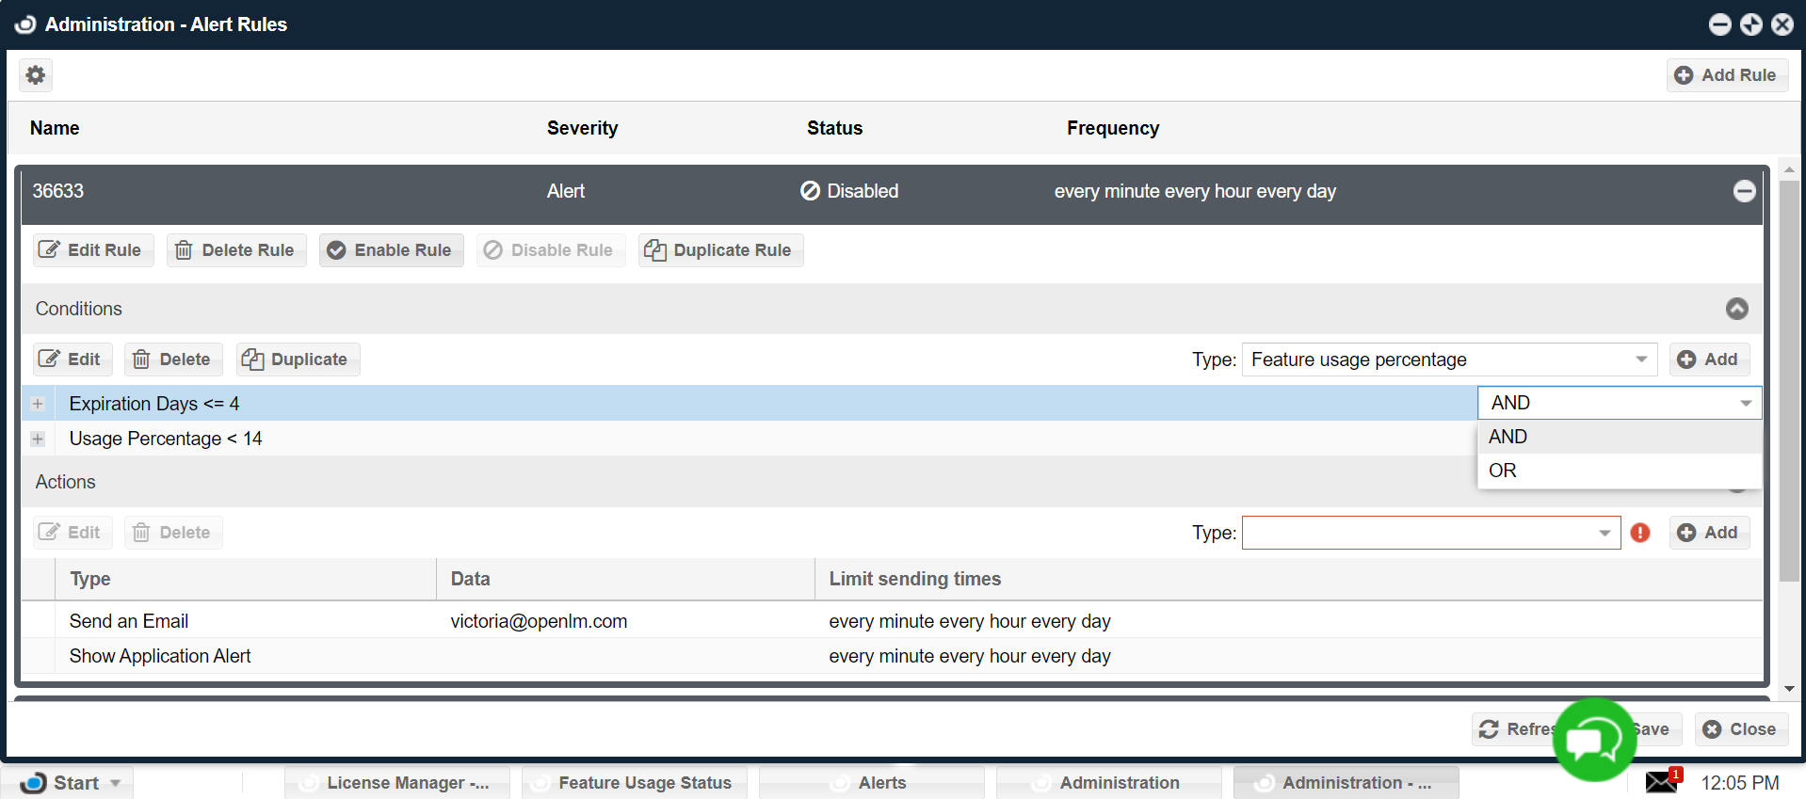Collapse the Conditions section
This screenshot has width=1806, height=799.
1736,309
